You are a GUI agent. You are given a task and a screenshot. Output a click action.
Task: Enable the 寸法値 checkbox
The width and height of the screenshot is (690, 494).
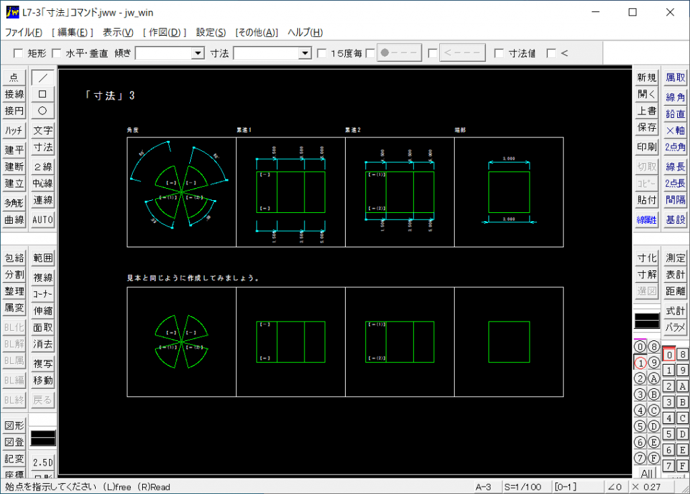pyautogui.click(x=499, y=53)
